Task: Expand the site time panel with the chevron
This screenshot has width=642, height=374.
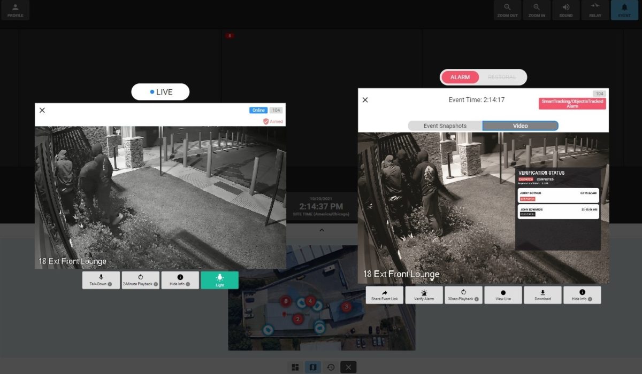Action: point(322,230)
